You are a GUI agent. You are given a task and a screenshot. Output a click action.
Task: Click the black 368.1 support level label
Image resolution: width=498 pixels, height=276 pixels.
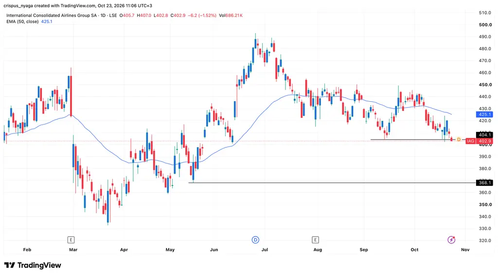click(x=485, y=183)
